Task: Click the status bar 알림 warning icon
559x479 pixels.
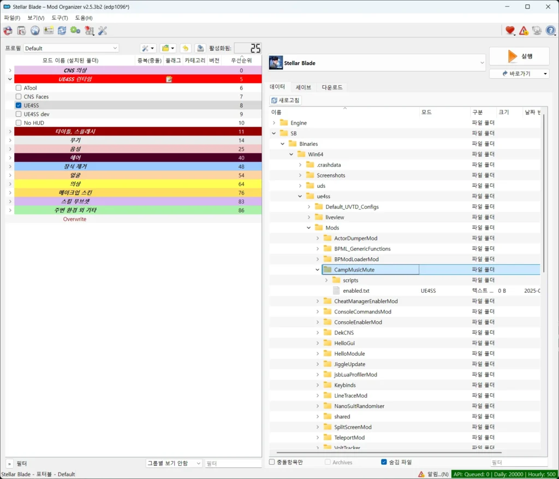Action: (421, 474)
